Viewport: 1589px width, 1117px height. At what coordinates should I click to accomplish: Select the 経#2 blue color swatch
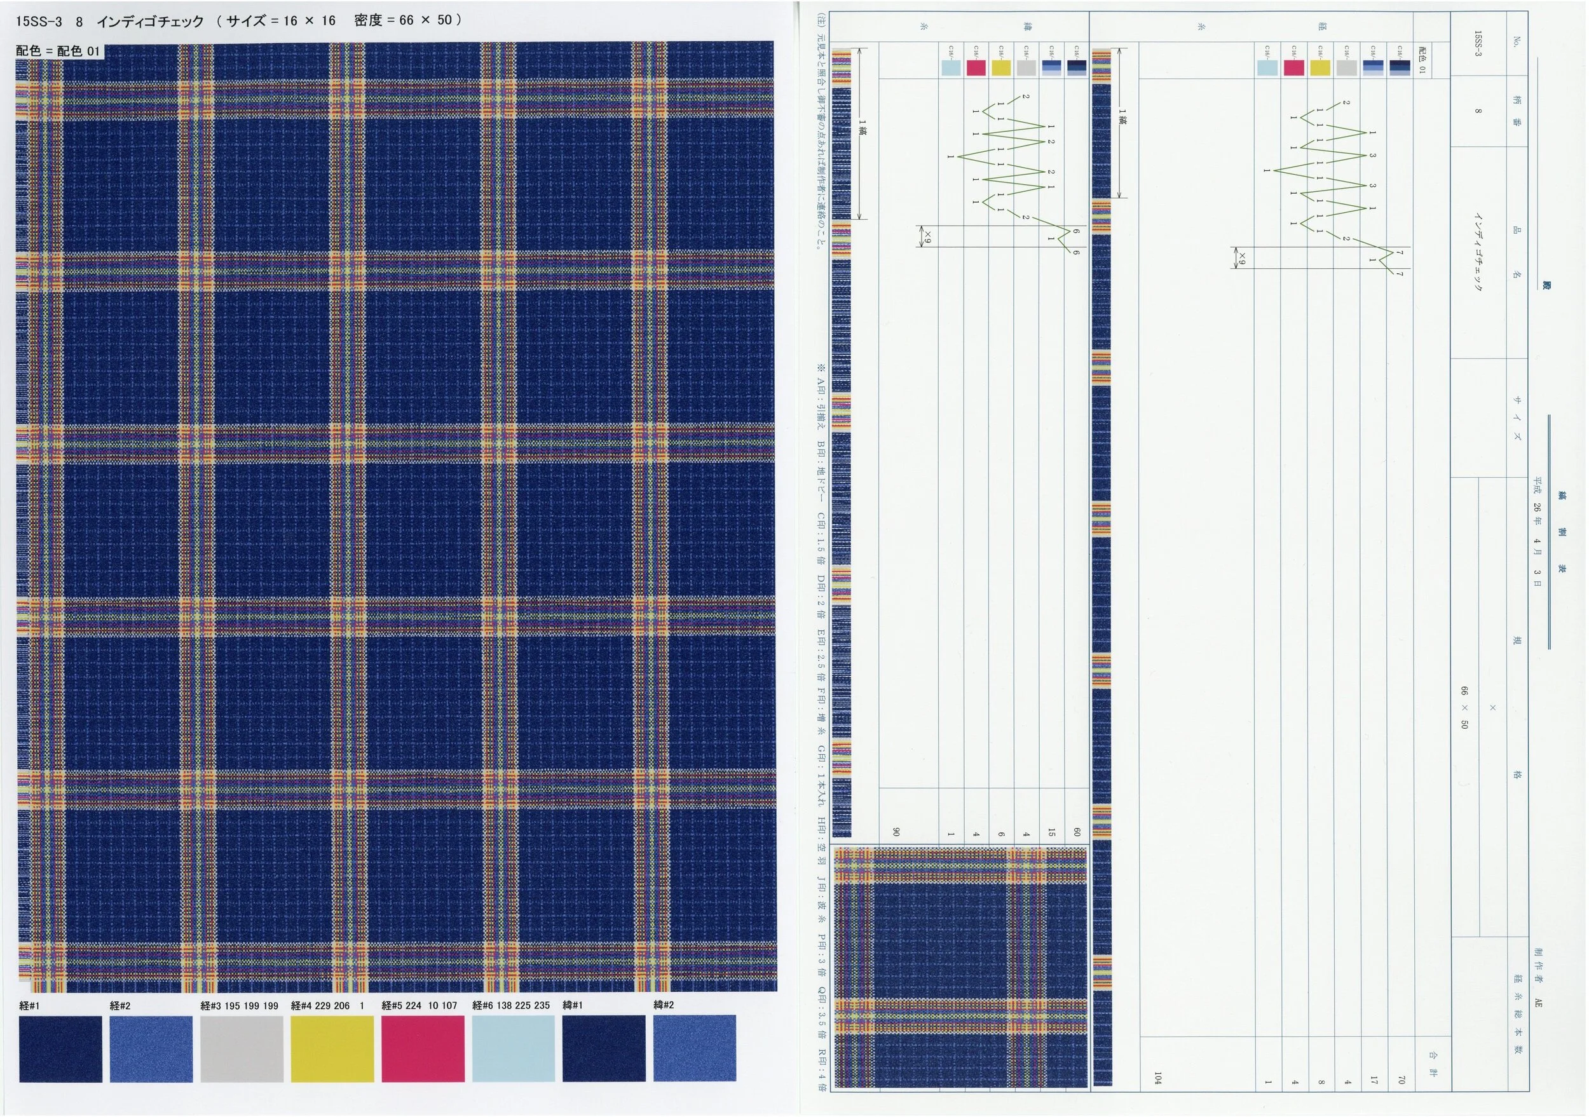(151, 1048)
